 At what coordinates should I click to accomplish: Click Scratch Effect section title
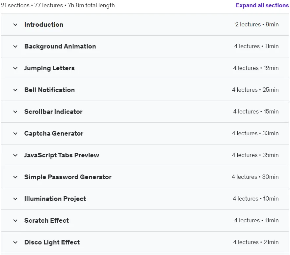(x=47, y=221)
